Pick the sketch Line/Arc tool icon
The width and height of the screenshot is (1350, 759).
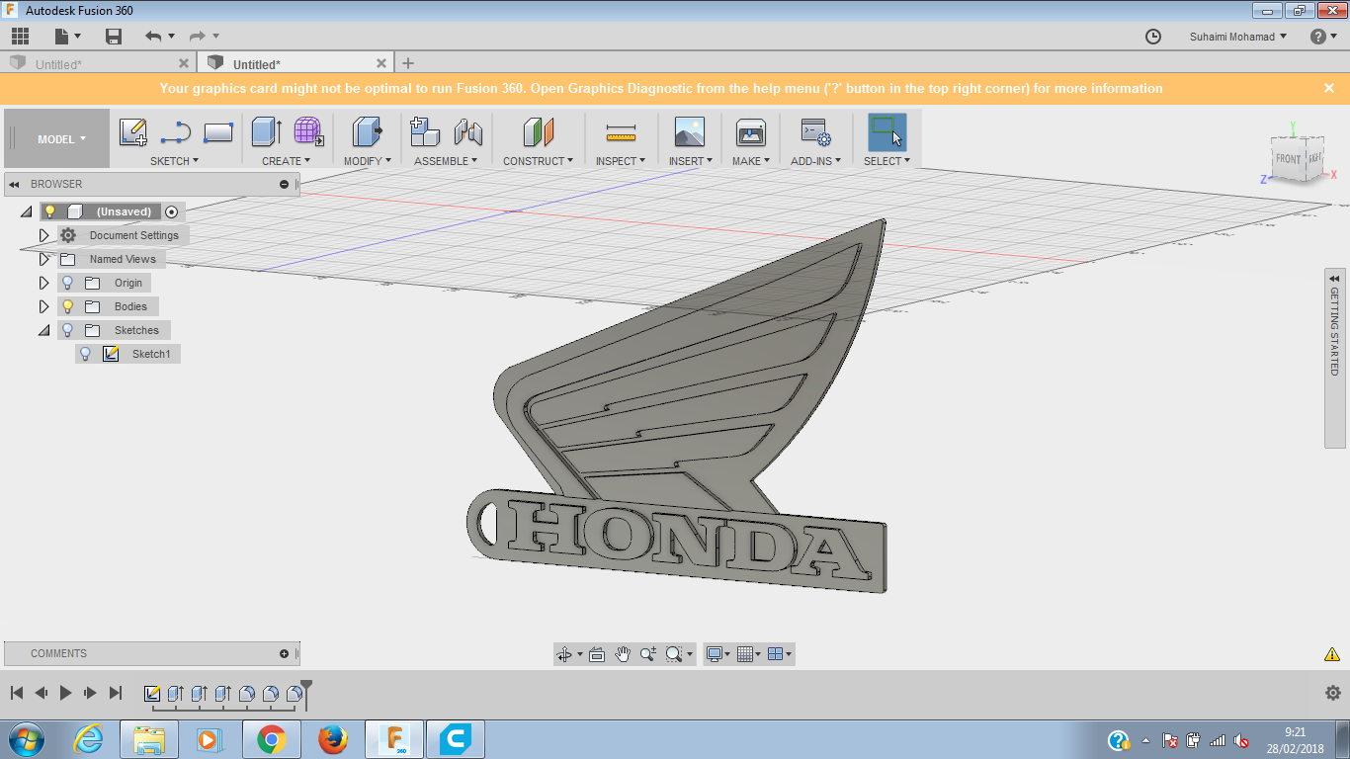(176, 131)
